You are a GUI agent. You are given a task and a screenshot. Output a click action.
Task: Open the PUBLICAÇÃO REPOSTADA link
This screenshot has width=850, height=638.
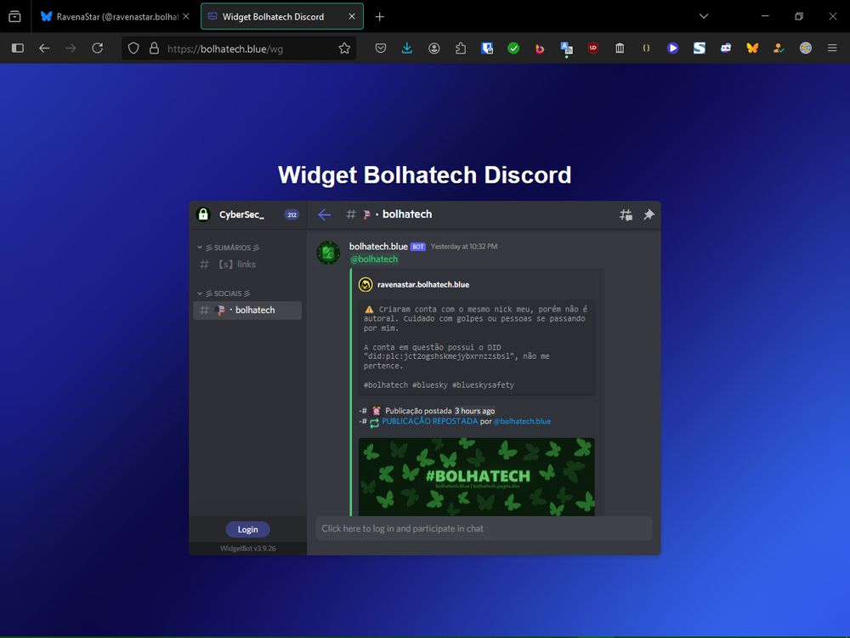tap(430, 421)
